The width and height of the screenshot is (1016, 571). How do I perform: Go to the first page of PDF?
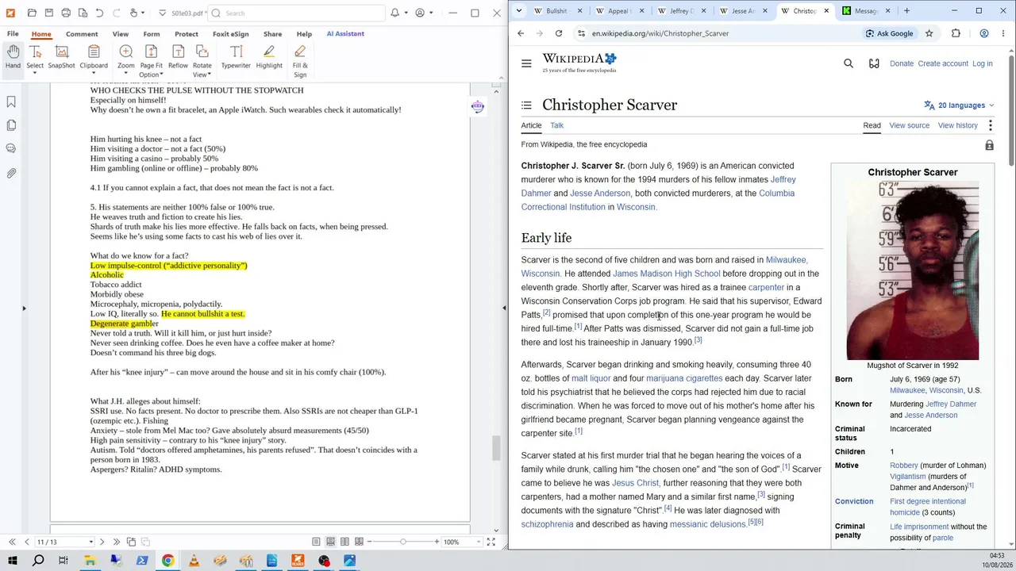[x=12, y=542]
